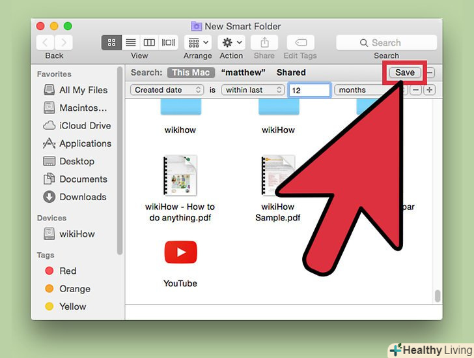Switch to column view
The height and width of the screenshot is (358, 474).
click(149, 42)
